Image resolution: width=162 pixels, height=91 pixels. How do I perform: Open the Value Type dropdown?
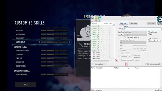(136, 35)
